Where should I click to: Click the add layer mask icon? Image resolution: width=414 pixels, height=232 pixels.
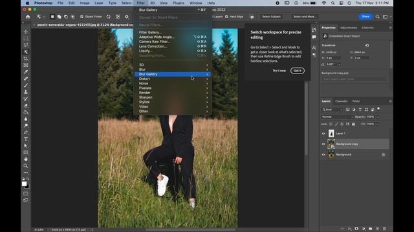(x=356, y=229)
